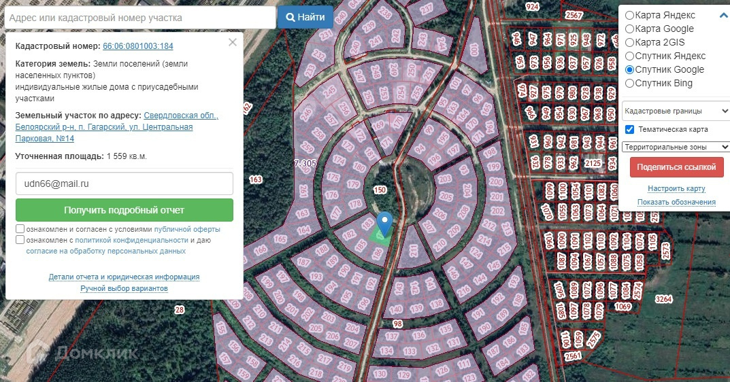Click parcel number 150 on the map
Viewport: 730px width, 382px height.
click(380, 190)
